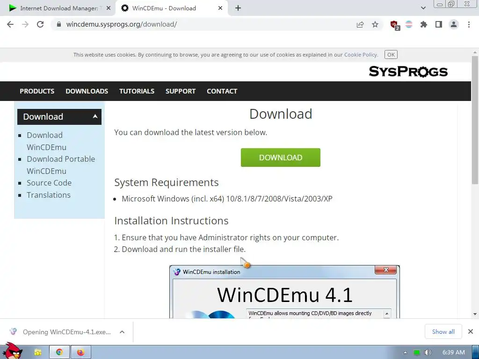Viewport: 479px width, 359px height.
Task: Open the DOWNLOADS menu
Action: coord(87,91)
